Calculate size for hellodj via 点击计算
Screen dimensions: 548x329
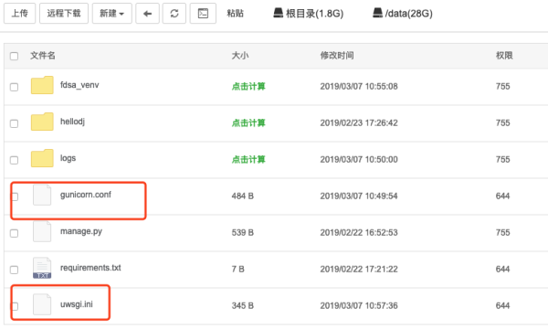(248, 123)
